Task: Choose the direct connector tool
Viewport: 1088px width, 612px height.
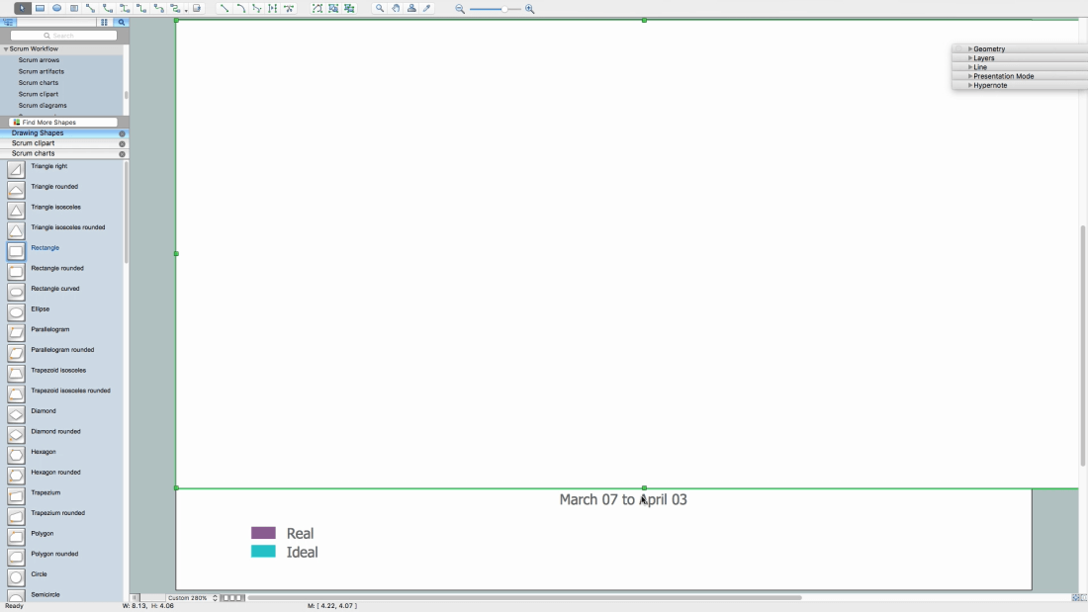Action: coord(90,8)
